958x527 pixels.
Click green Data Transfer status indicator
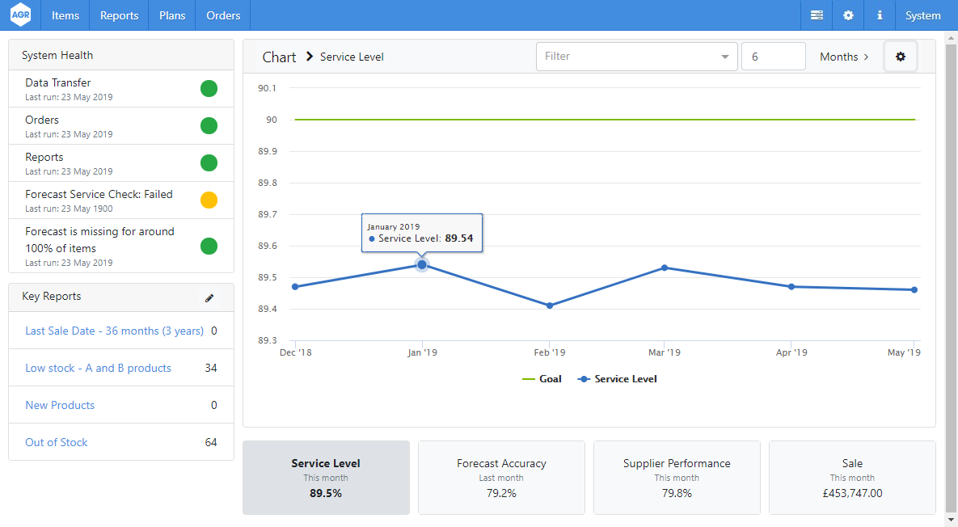[x=209, y=89]
